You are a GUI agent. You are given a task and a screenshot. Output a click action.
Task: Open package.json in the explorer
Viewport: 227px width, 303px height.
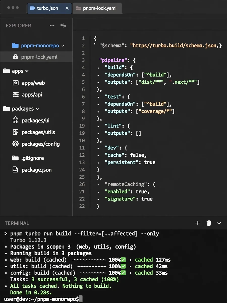pos(36,170)
